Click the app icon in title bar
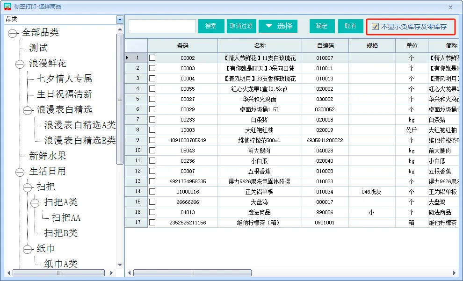Image resolution: width=463 pixels, height=281 pixels. (x=7, y=7)
